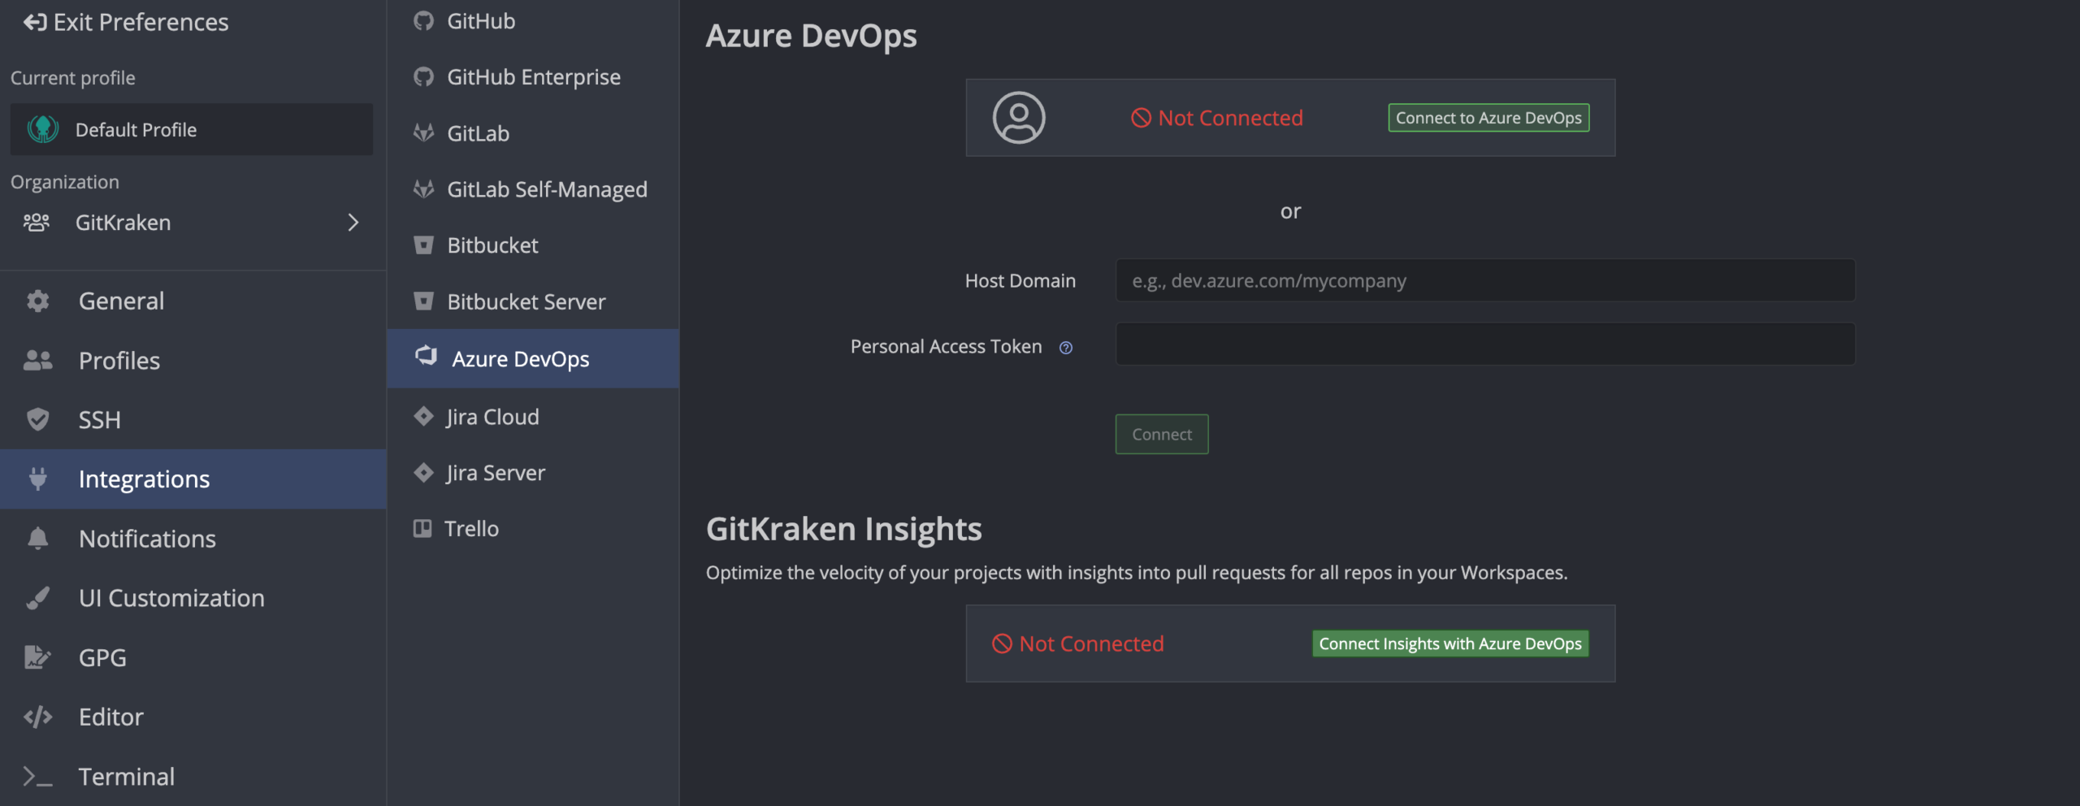Click the Personal Access Token field

coord(1484,344)
